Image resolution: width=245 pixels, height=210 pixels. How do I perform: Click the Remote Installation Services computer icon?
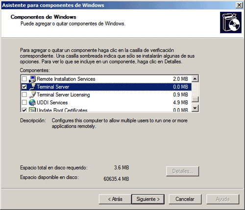click(32, 79)
